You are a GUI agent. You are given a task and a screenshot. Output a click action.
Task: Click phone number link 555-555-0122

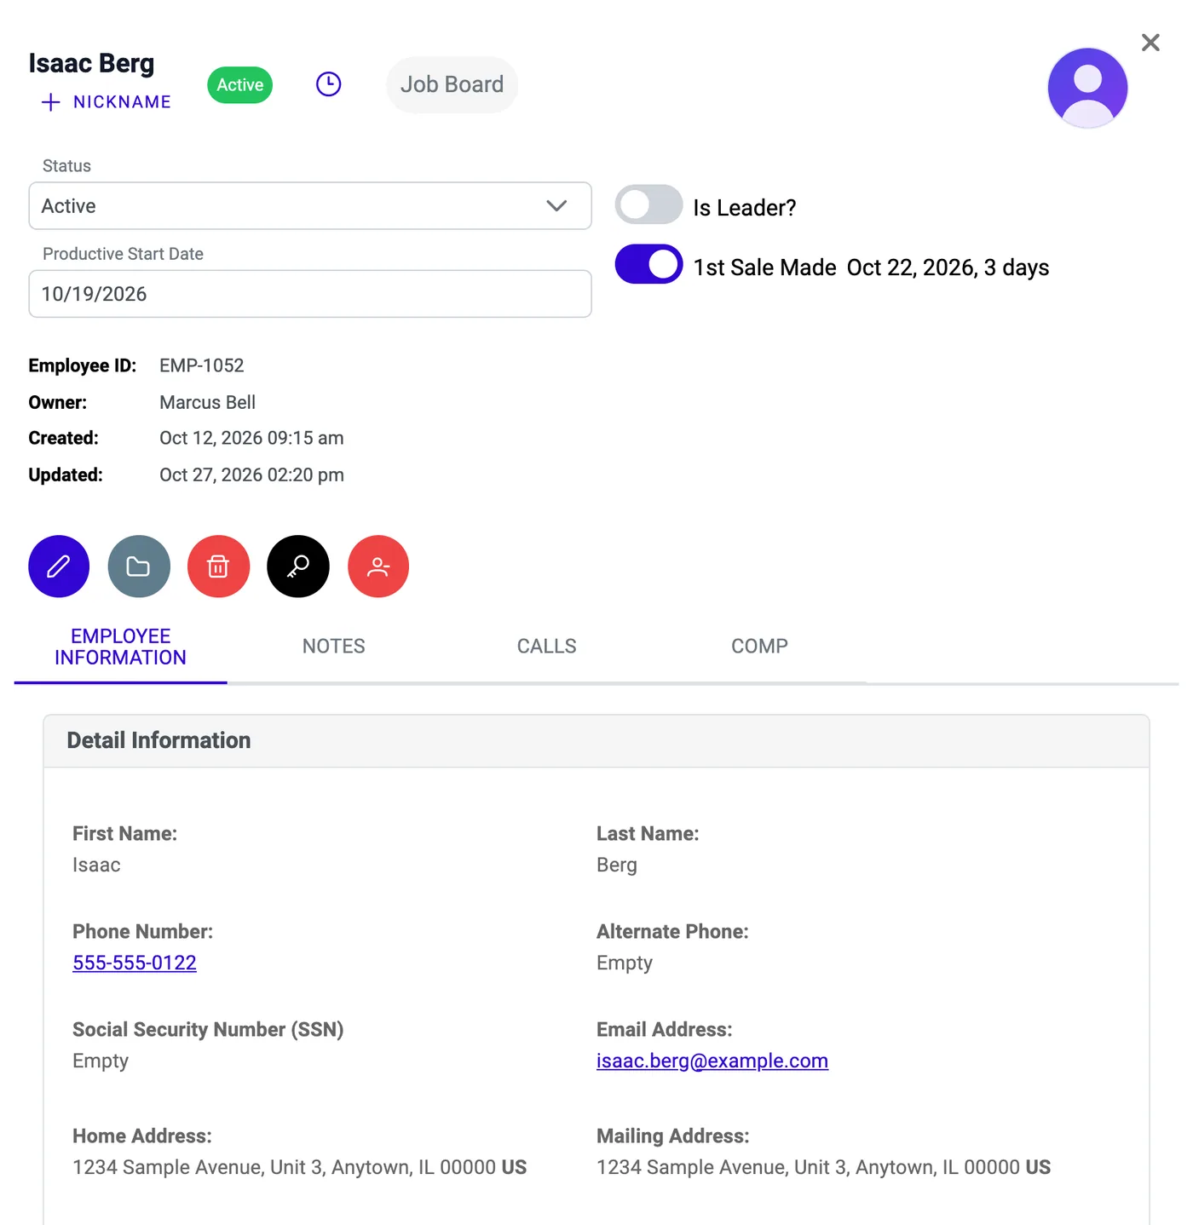[x=135, y=963]
